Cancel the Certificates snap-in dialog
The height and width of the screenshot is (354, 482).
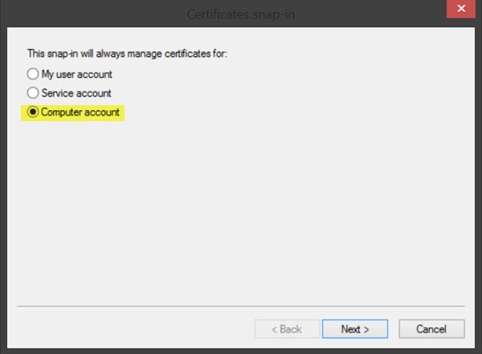431,328
